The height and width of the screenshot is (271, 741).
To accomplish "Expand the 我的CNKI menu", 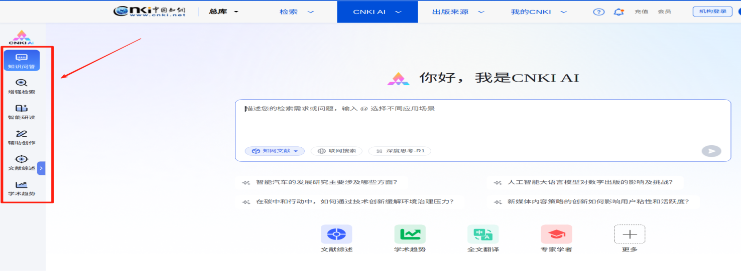I will tap(539, 12).
